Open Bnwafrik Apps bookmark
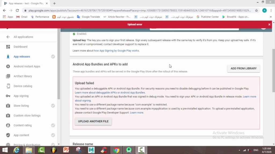 tap(236, 17)
